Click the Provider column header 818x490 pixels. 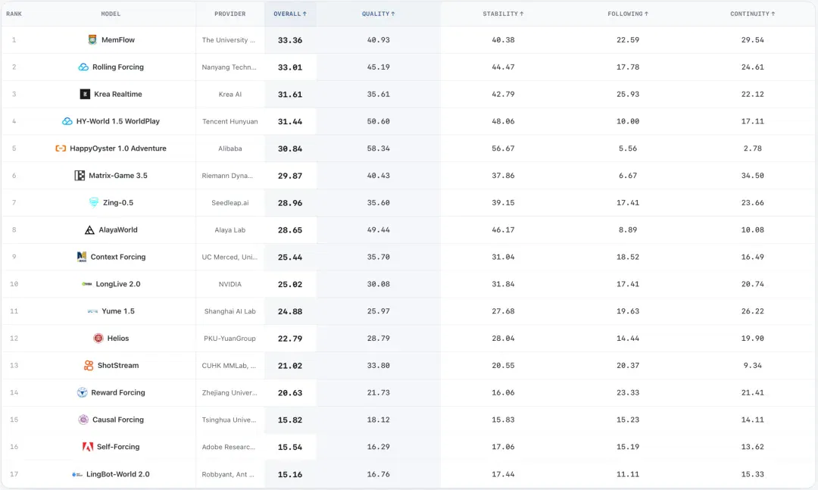pos(230,14)
